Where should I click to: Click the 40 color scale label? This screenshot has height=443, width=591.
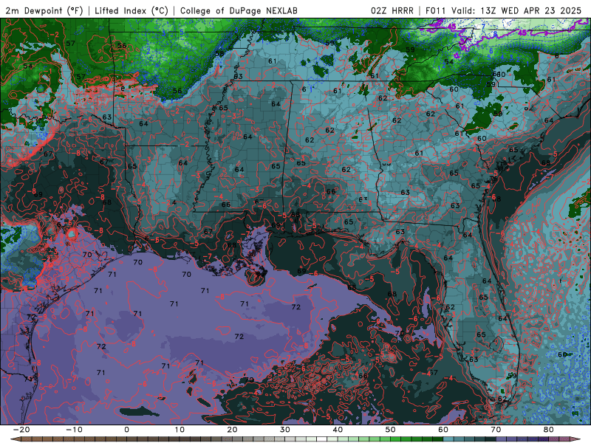pyautogui.click(x=338, y=430)
